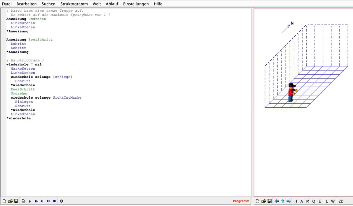Viewport: 353px width, 206px height.
Task: Create a new program file in editor toolbar
Action: pos(4,201)
